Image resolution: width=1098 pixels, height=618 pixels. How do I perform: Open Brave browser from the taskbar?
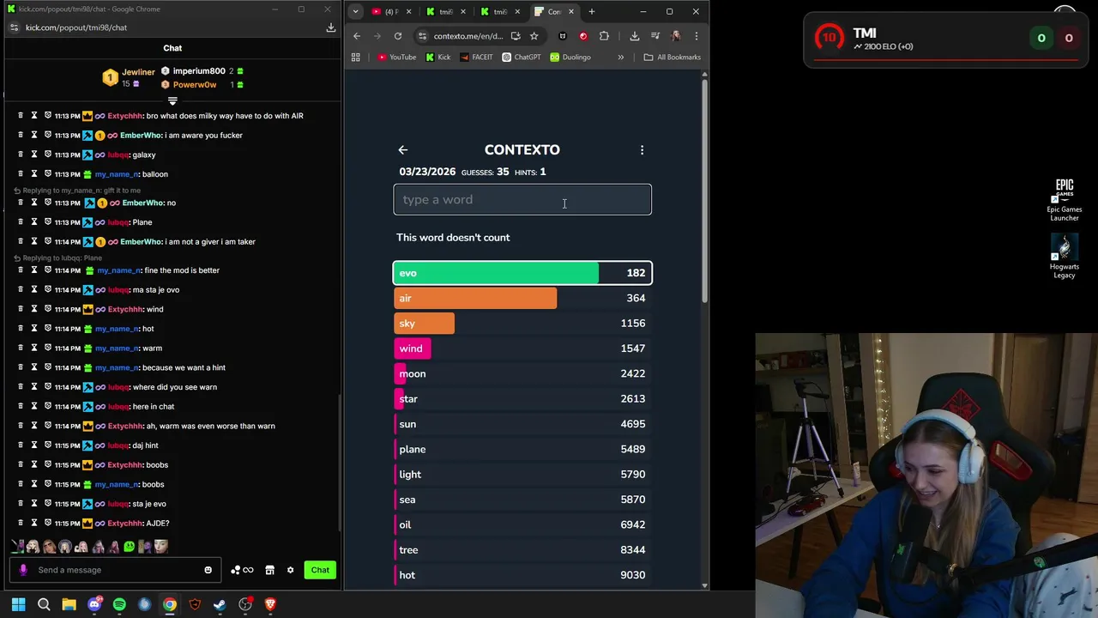[x=270, y=604]
